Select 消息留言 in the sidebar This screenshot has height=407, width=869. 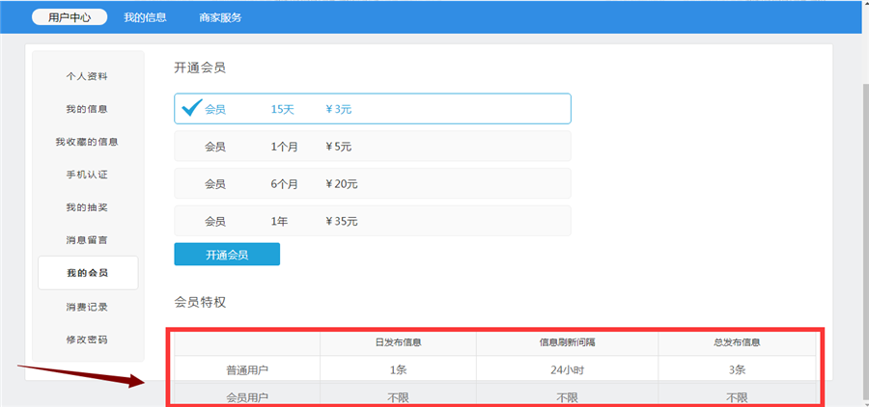click(x=87, y=240)
